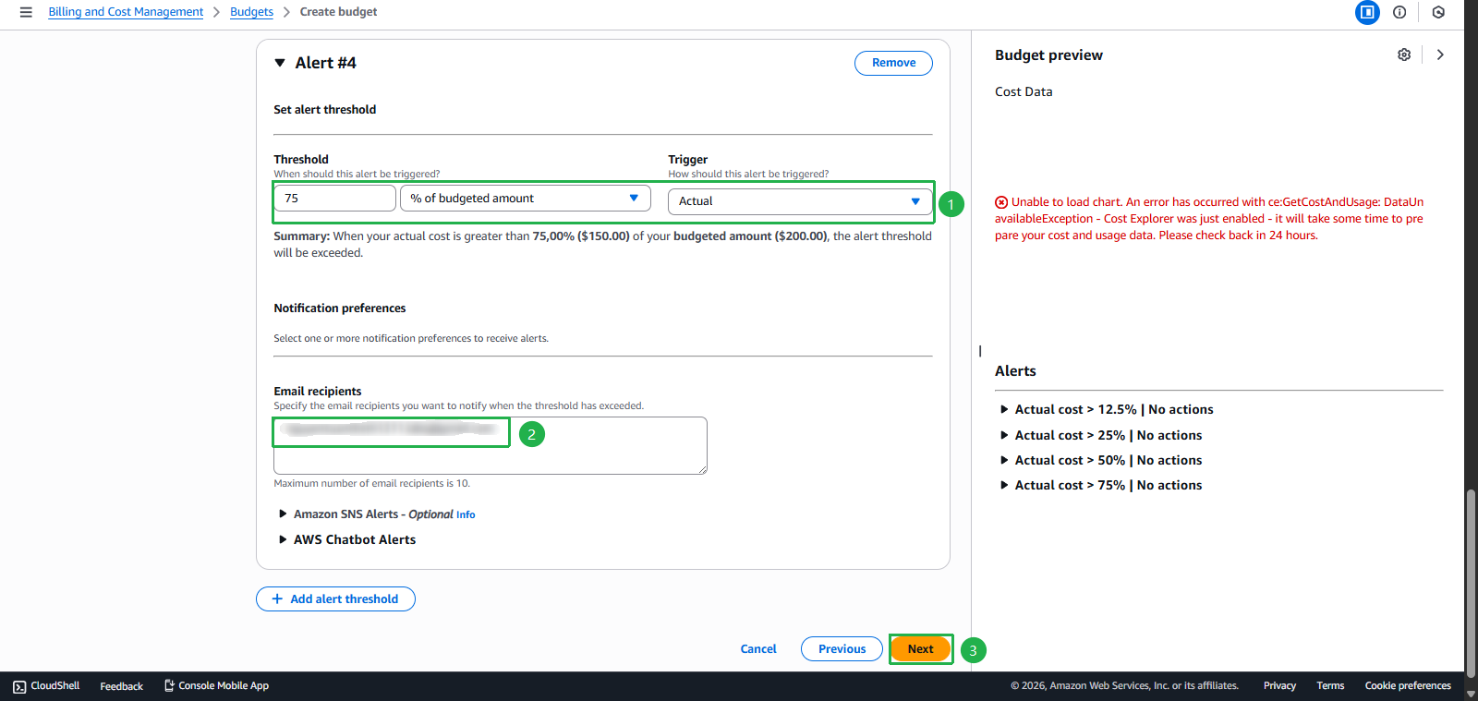Open Console Mobile App link

(216, 685)
